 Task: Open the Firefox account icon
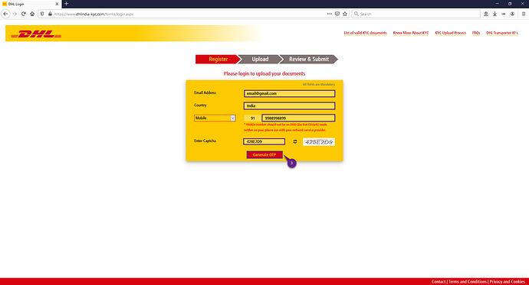512,14
